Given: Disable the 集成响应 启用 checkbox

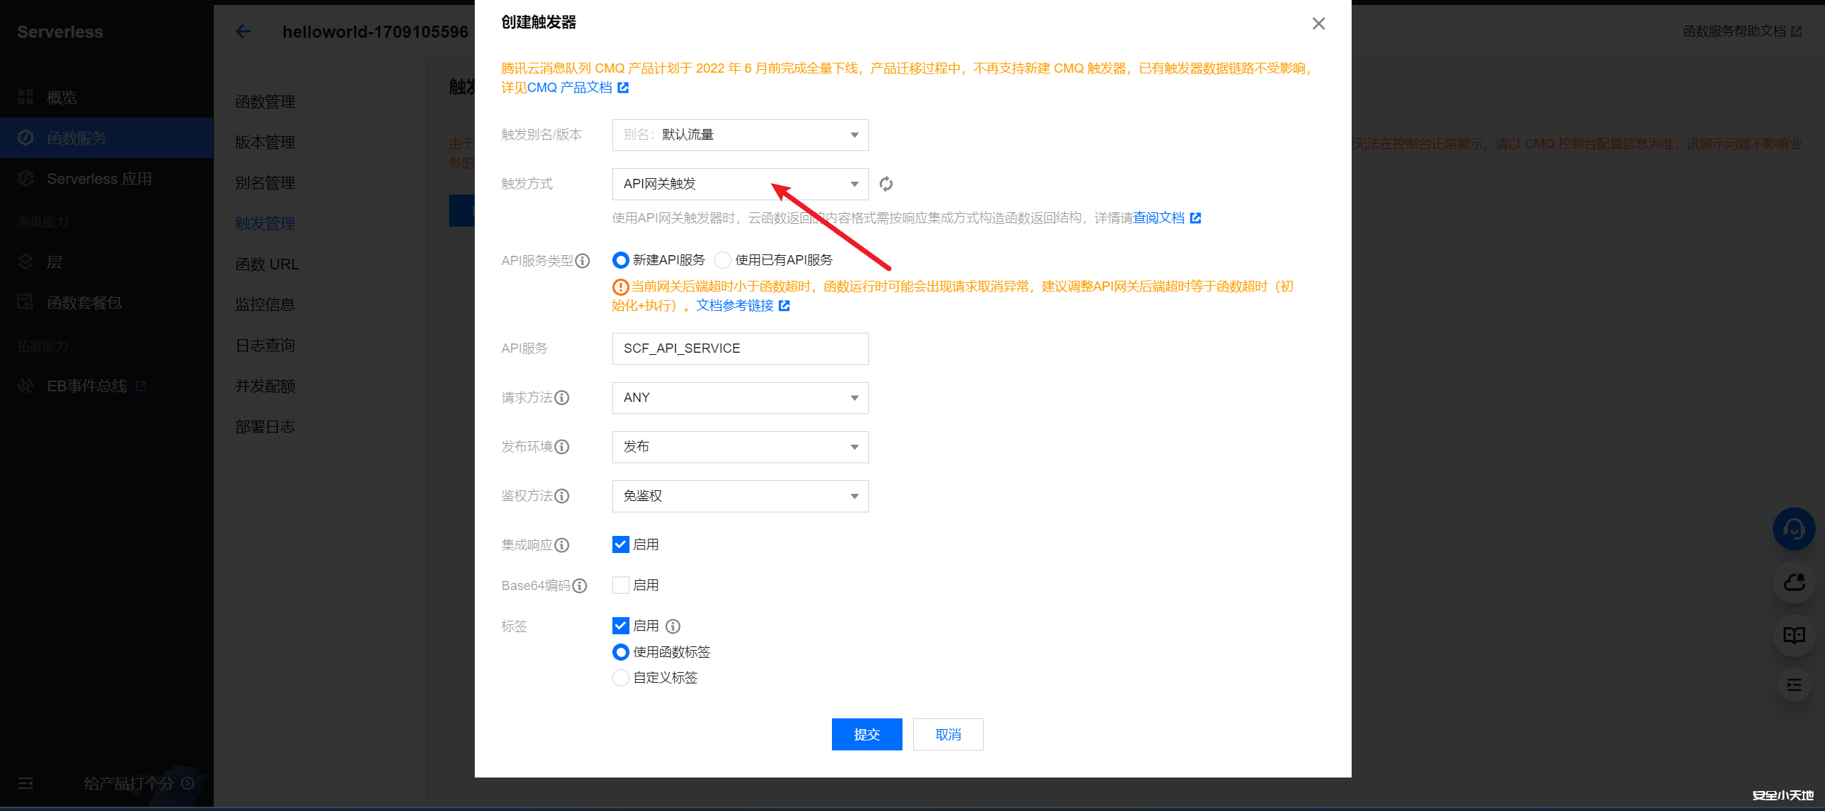Looking at the screenshot, I should pyautogui.click(x=620, y=544).
